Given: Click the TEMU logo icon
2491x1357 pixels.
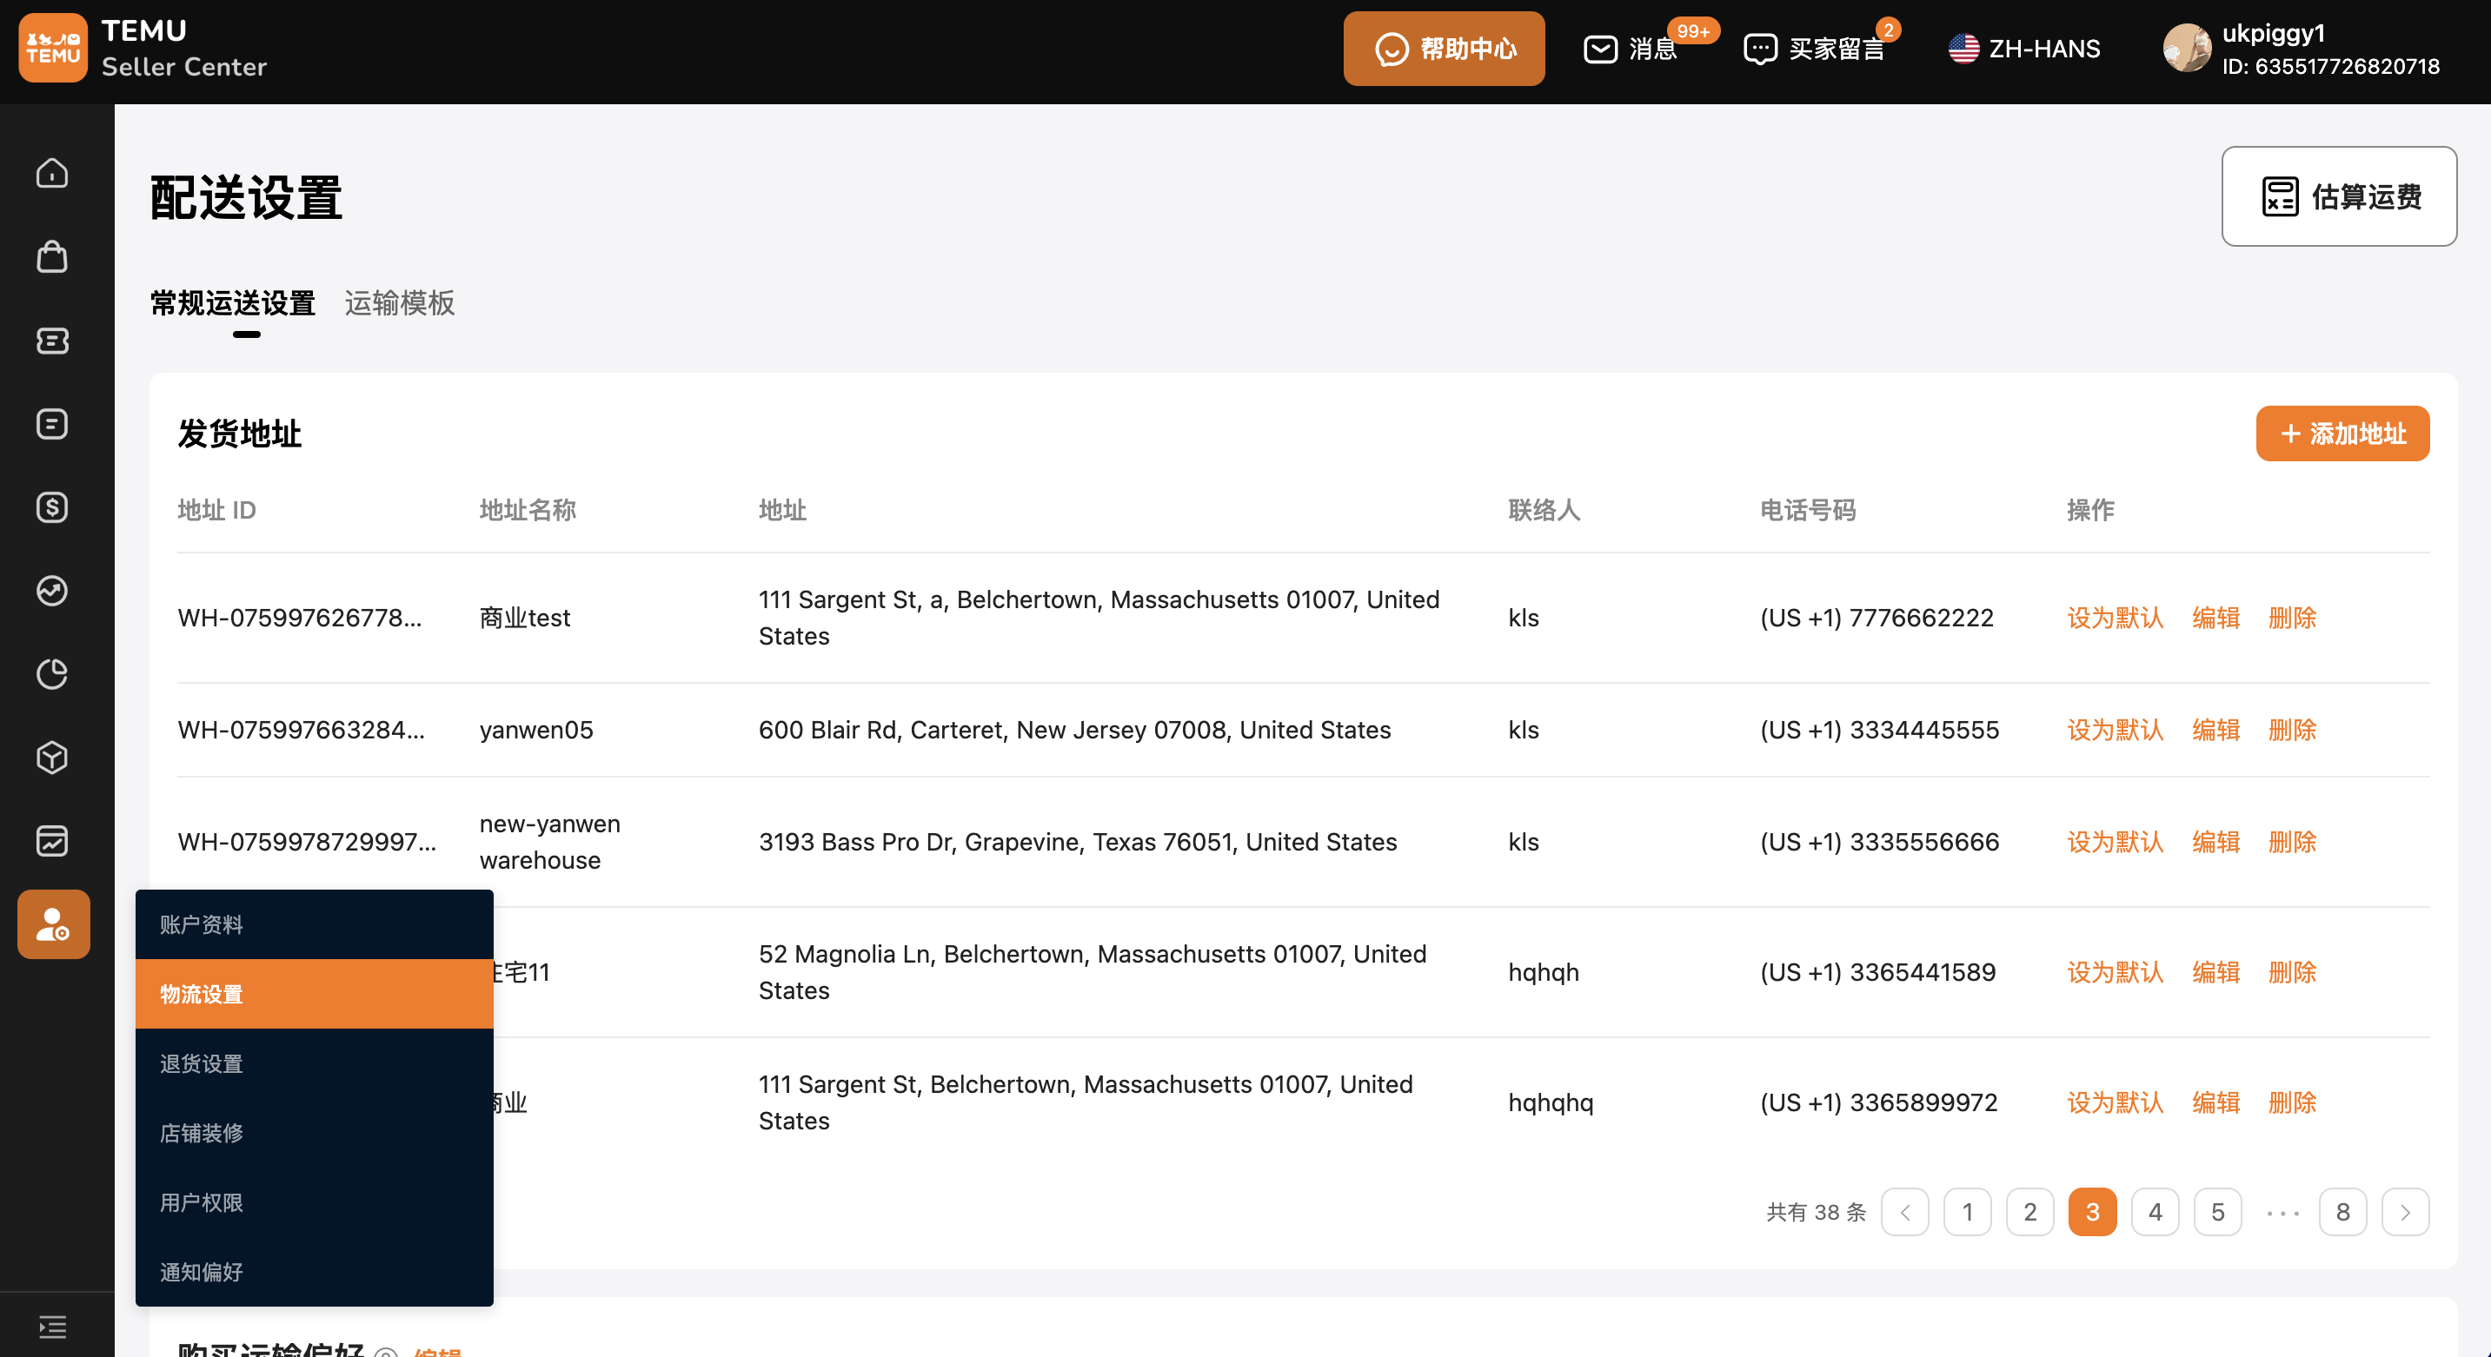Looking at the screenshot, I should [x=53, y=49].
